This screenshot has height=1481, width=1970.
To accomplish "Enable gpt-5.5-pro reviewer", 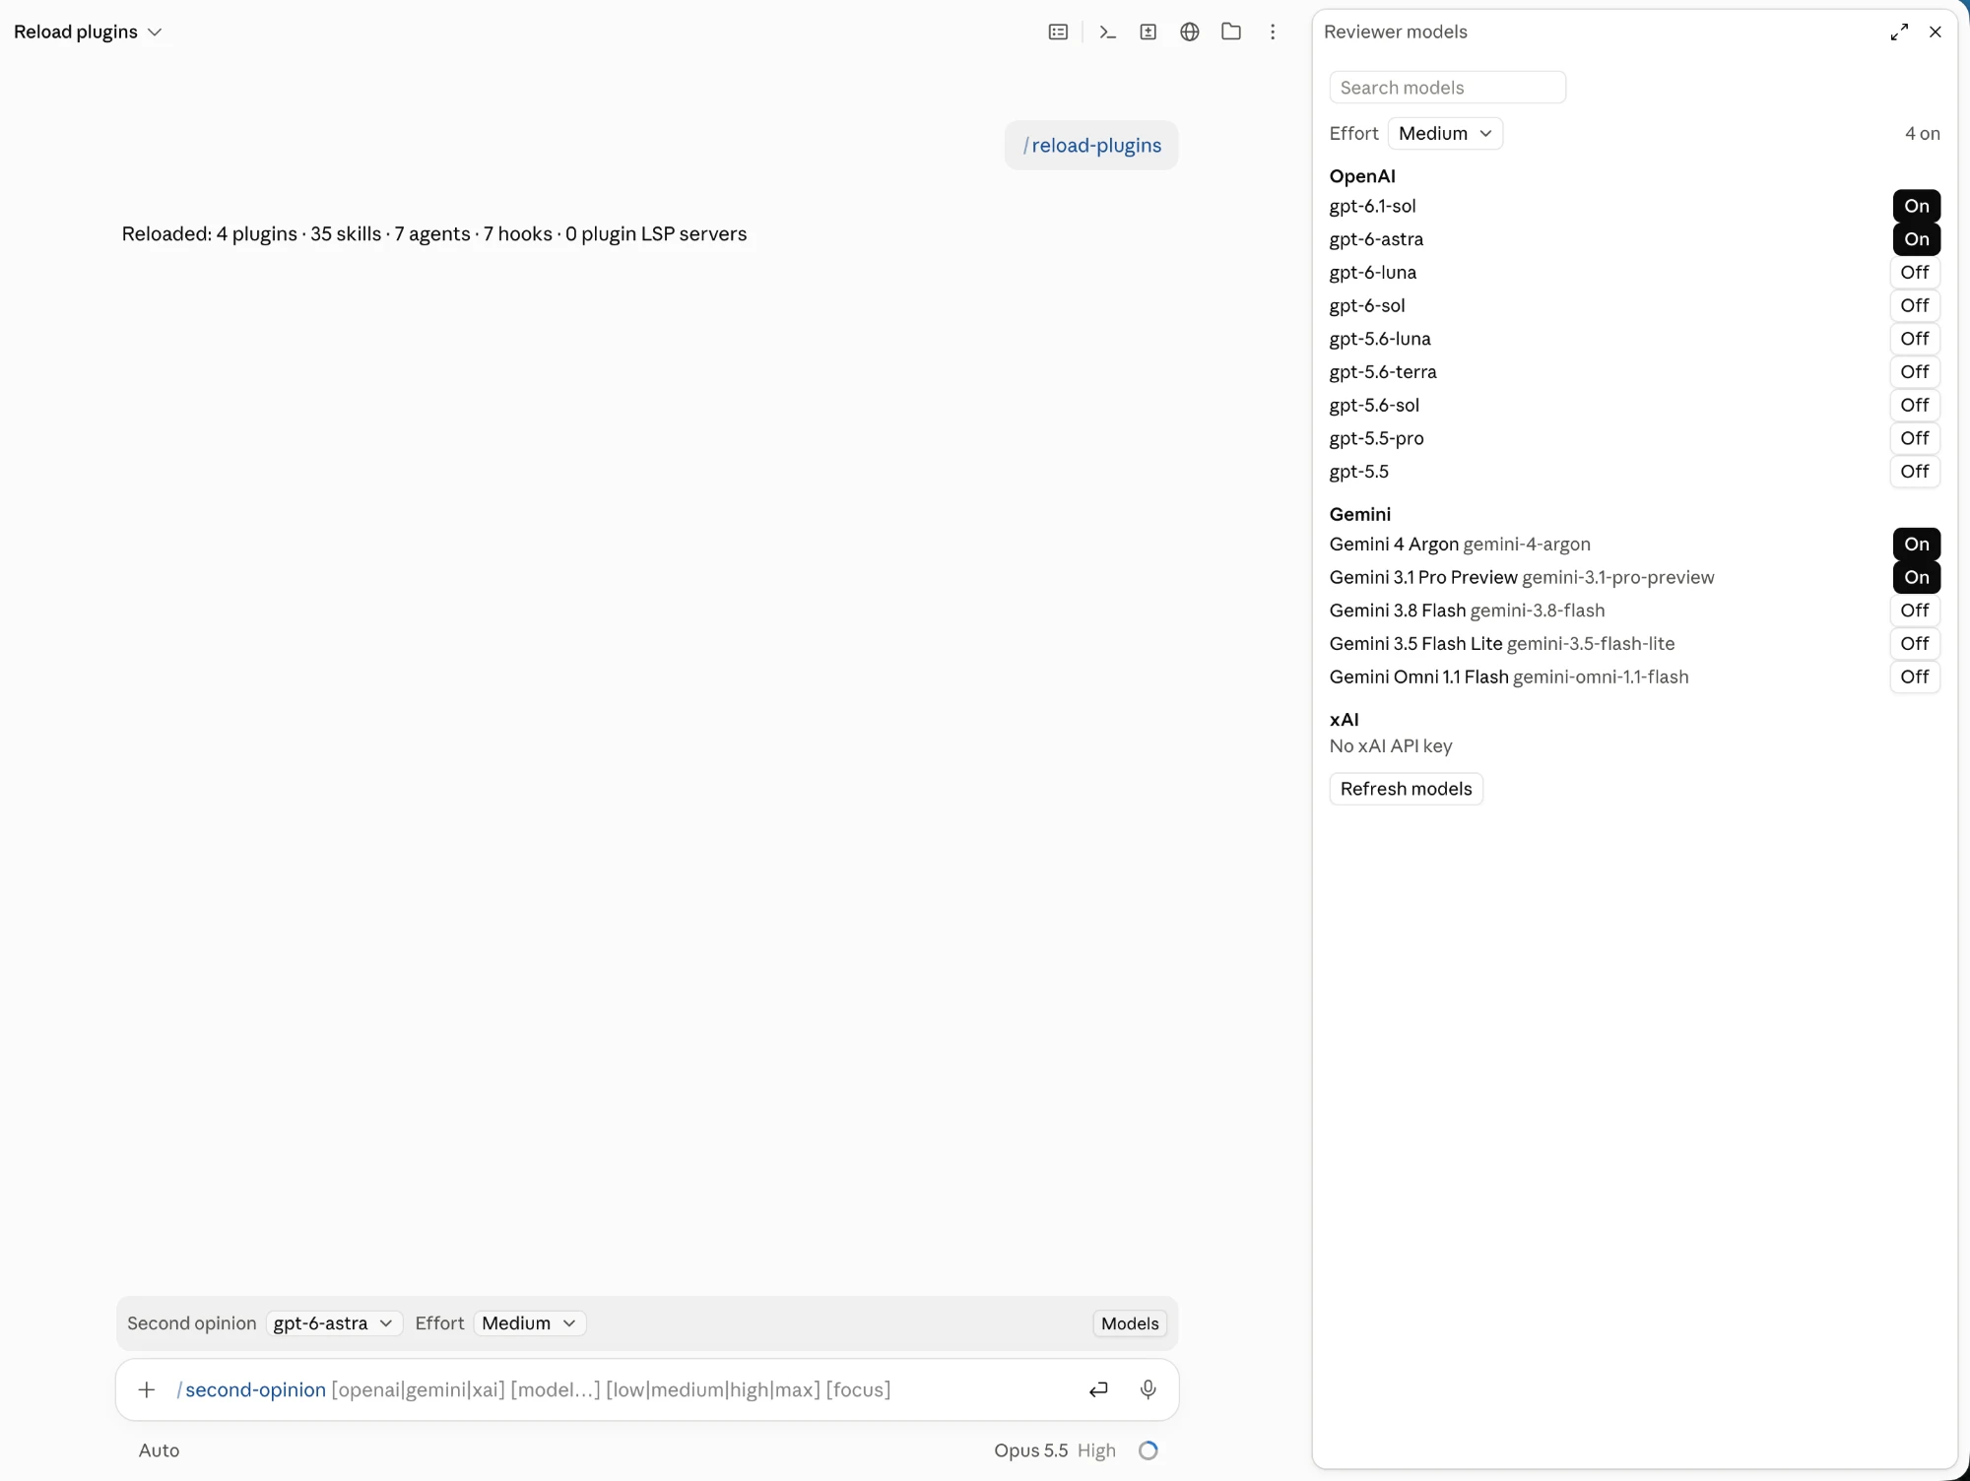I will 1915,438.
